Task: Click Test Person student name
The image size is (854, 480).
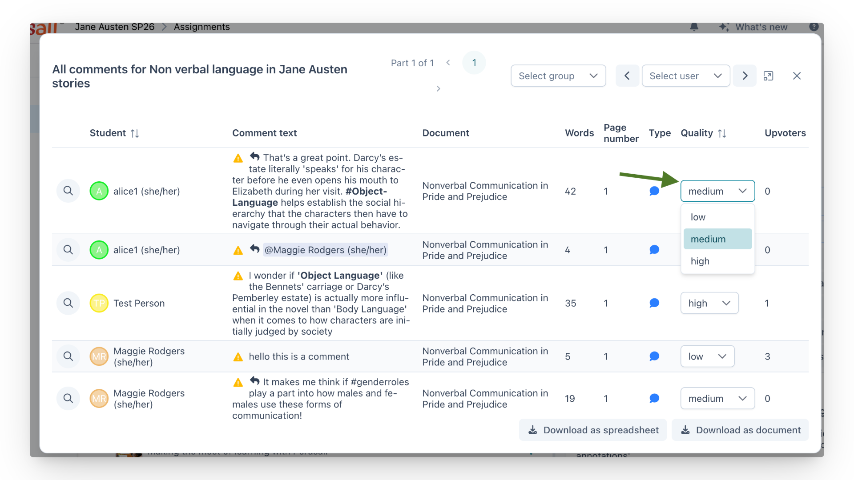Action: pos(139,303)
